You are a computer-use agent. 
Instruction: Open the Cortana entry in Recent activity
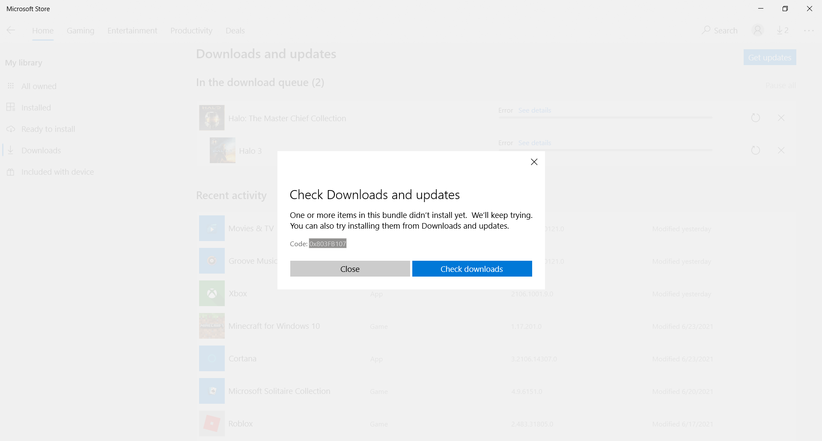(x=497, y=358)
